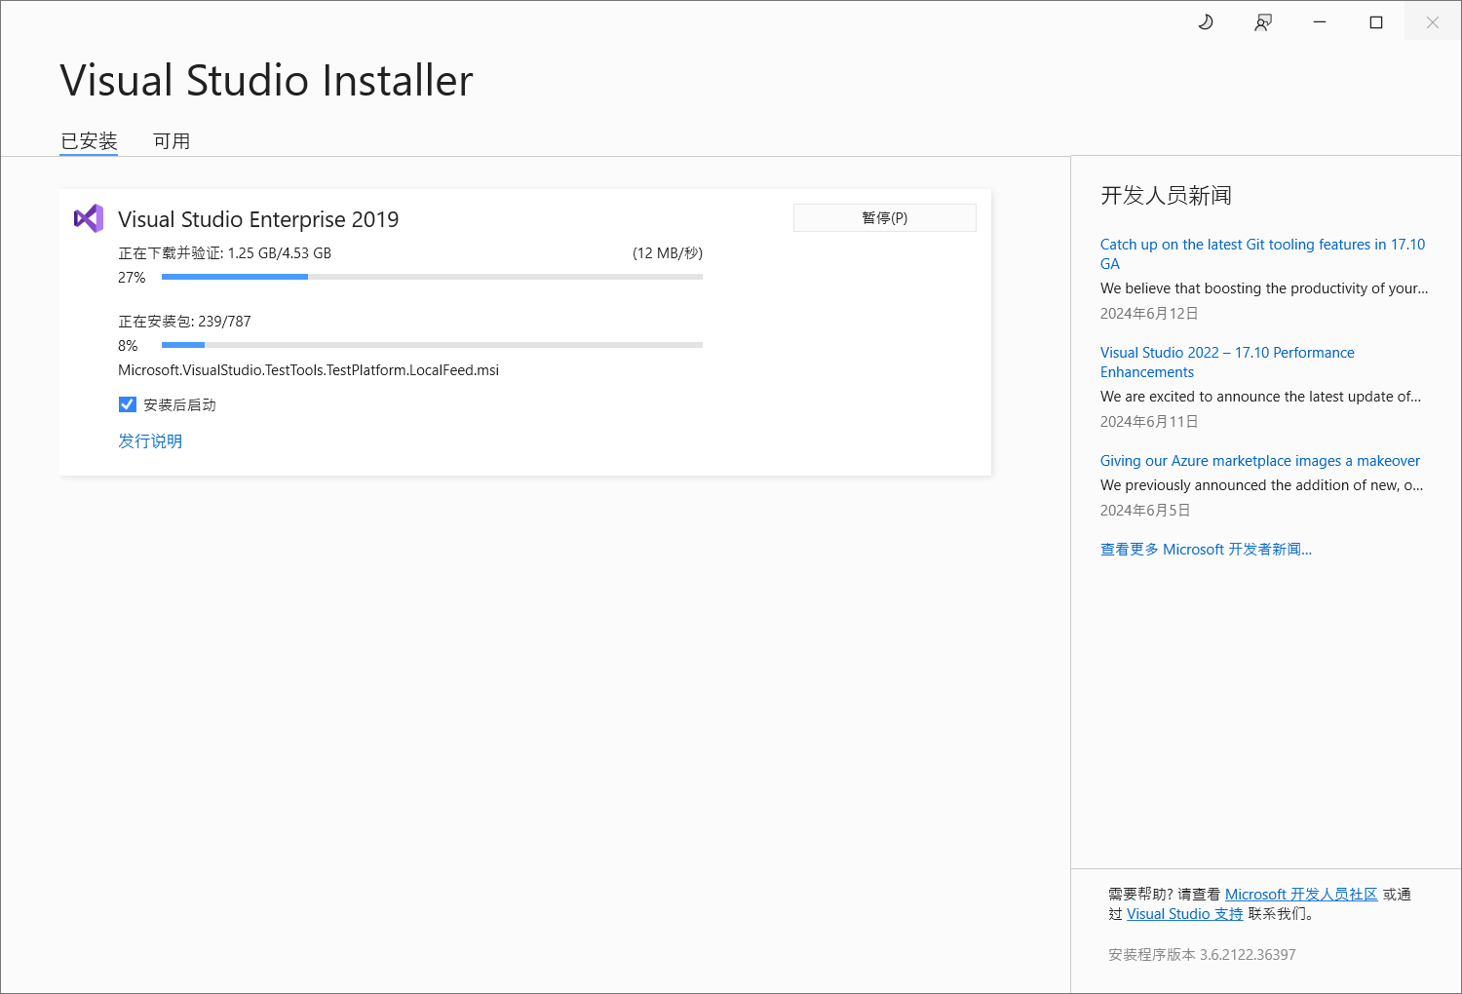Click the 27% download progress bar
1462x994 pixels.
(x=432, y=277)
